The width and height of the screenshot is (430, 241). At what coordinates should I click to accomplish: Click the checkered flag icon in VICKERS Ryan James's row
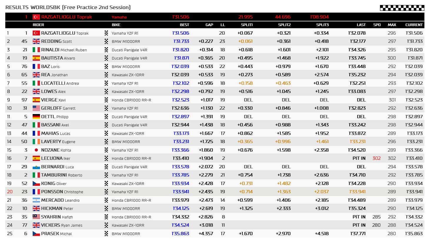[106, 225]
